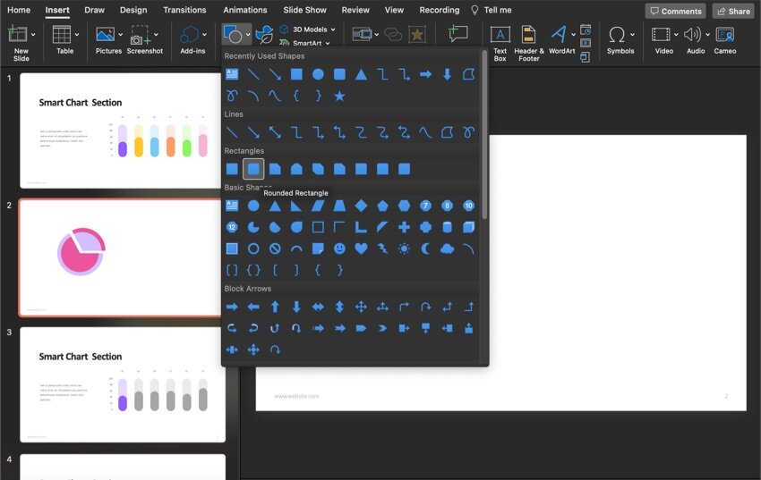The height and width of the screenshot is (480, 761).
Task: Pick the sun shape in Basic Shapes
Action: coord(404,248)
